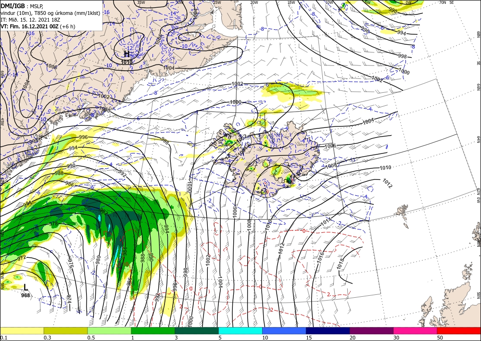Click the '0.1' legend scale value

pyautogui.click(x=4, y=338)
